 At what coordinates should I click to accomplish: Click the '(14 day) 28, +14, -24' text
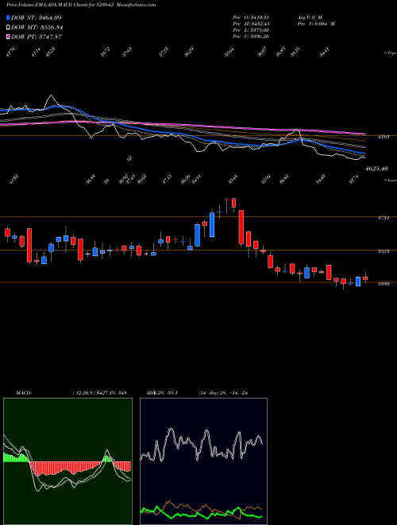[222, 393]
